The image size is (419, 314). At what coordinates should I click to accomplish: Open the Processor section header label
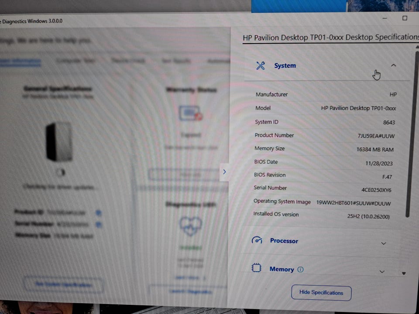click(x=284, y=241)
